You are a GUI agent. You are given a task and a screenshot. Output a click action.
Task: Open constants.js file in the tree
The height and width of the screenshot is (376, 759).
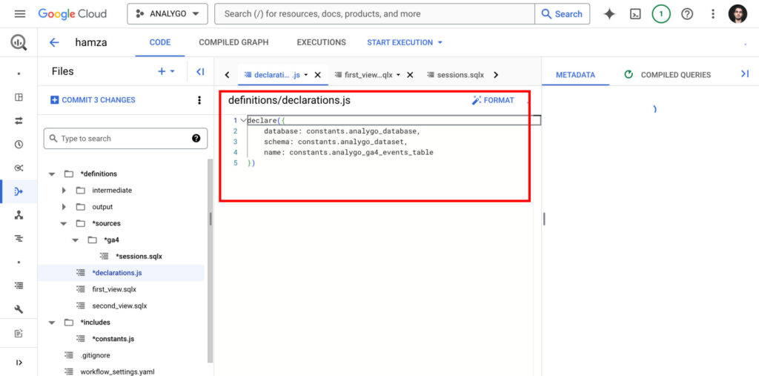pos(113,339)
